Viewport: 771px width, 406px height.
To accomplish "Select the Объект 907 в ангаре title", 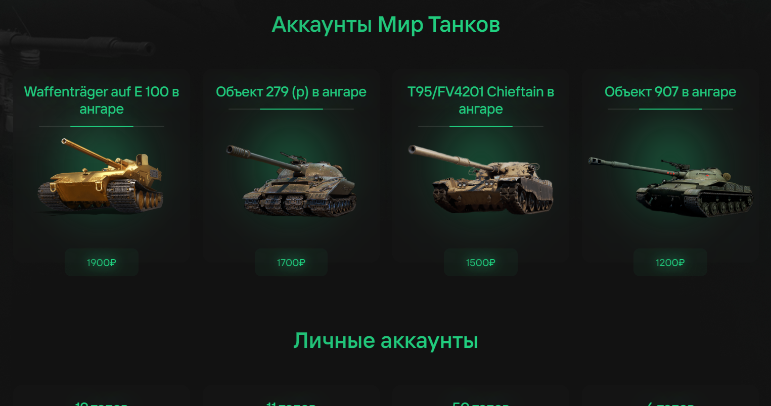I will click(670, 92).
